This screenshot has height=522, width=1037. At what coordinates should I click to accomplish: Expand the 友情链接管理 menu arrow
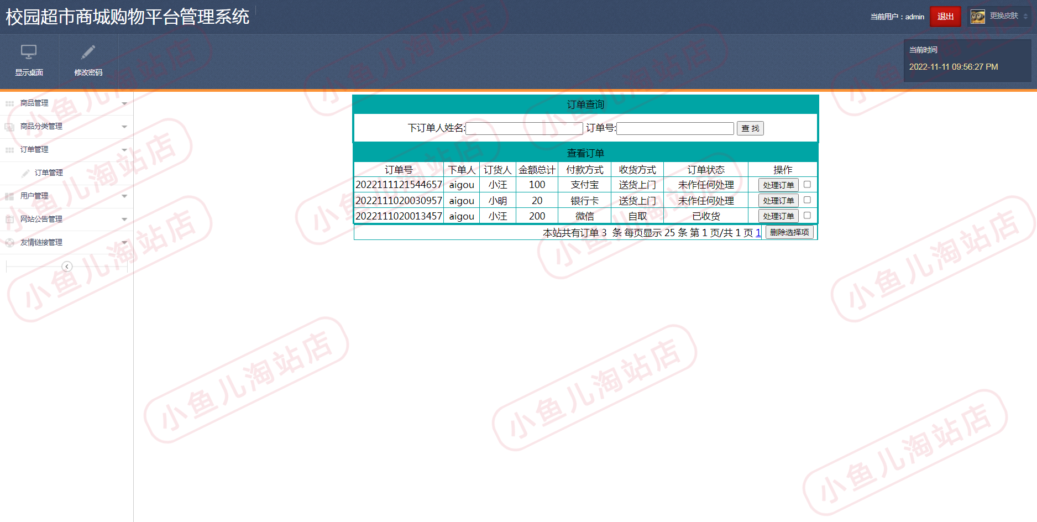pos(124,243)
